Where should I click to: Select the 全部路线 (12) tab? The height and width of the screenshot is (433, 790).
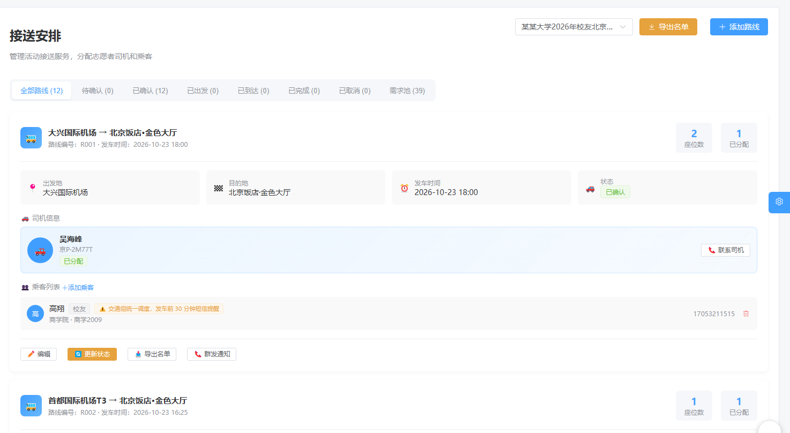(42, 91)
